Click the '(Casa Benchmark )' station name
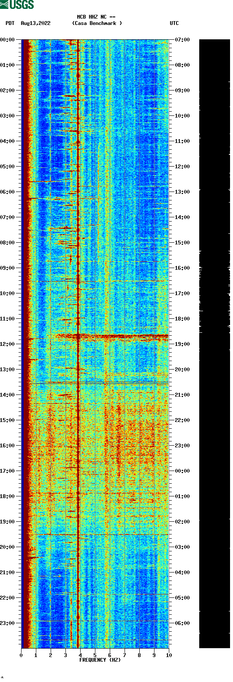 click(97, 23)
